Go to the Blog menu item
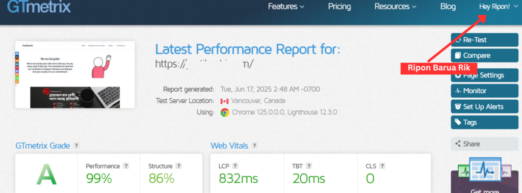522x193 pixels. [448, 7]
